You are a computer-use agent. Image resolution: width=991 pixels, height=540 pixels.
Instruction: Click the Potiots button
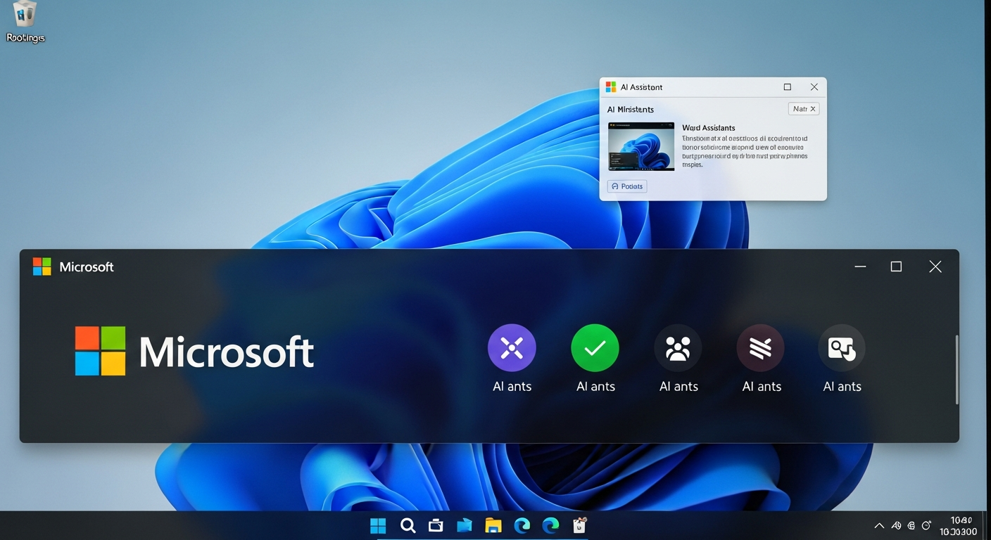coord(626,186)
